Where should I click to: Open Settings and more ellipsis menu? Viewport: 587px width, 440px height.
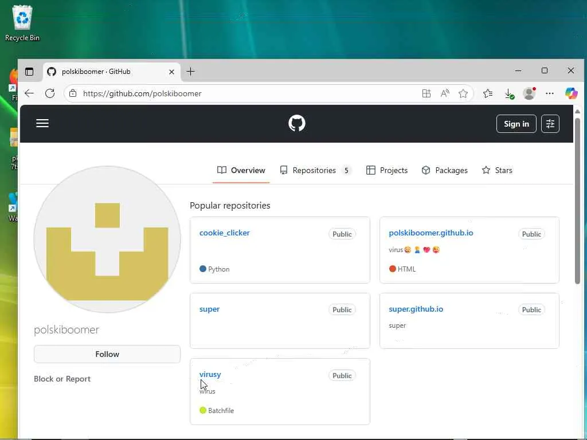[x=550, y=93]
